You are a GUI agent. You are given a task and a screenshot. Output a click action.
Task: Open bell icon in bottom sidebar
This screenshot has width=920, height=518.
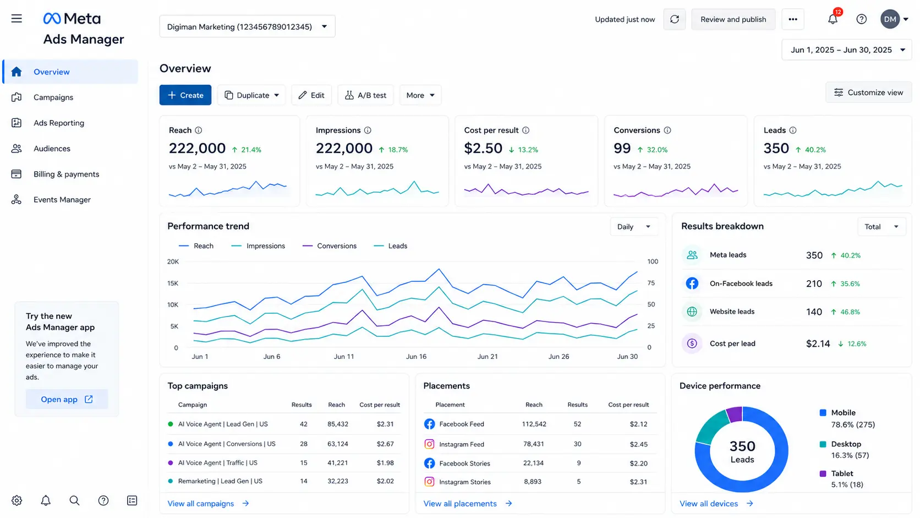pos(46,500)
